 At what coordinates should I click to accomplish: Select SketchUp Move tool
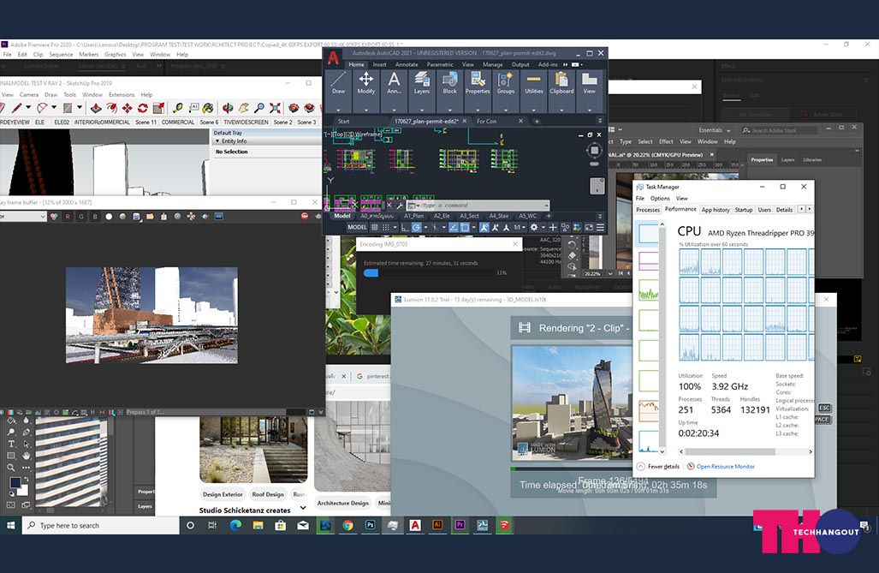click(x=128, y=108)
